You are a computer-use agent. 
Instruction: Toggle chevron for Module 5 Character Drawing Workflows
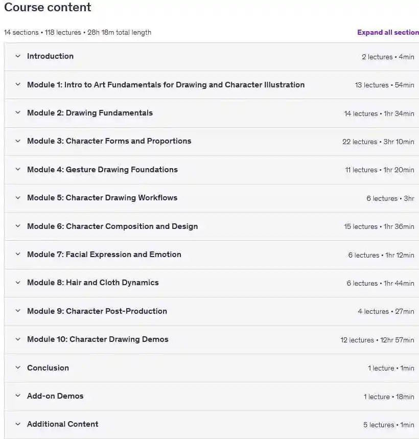(x=18, y=198)
